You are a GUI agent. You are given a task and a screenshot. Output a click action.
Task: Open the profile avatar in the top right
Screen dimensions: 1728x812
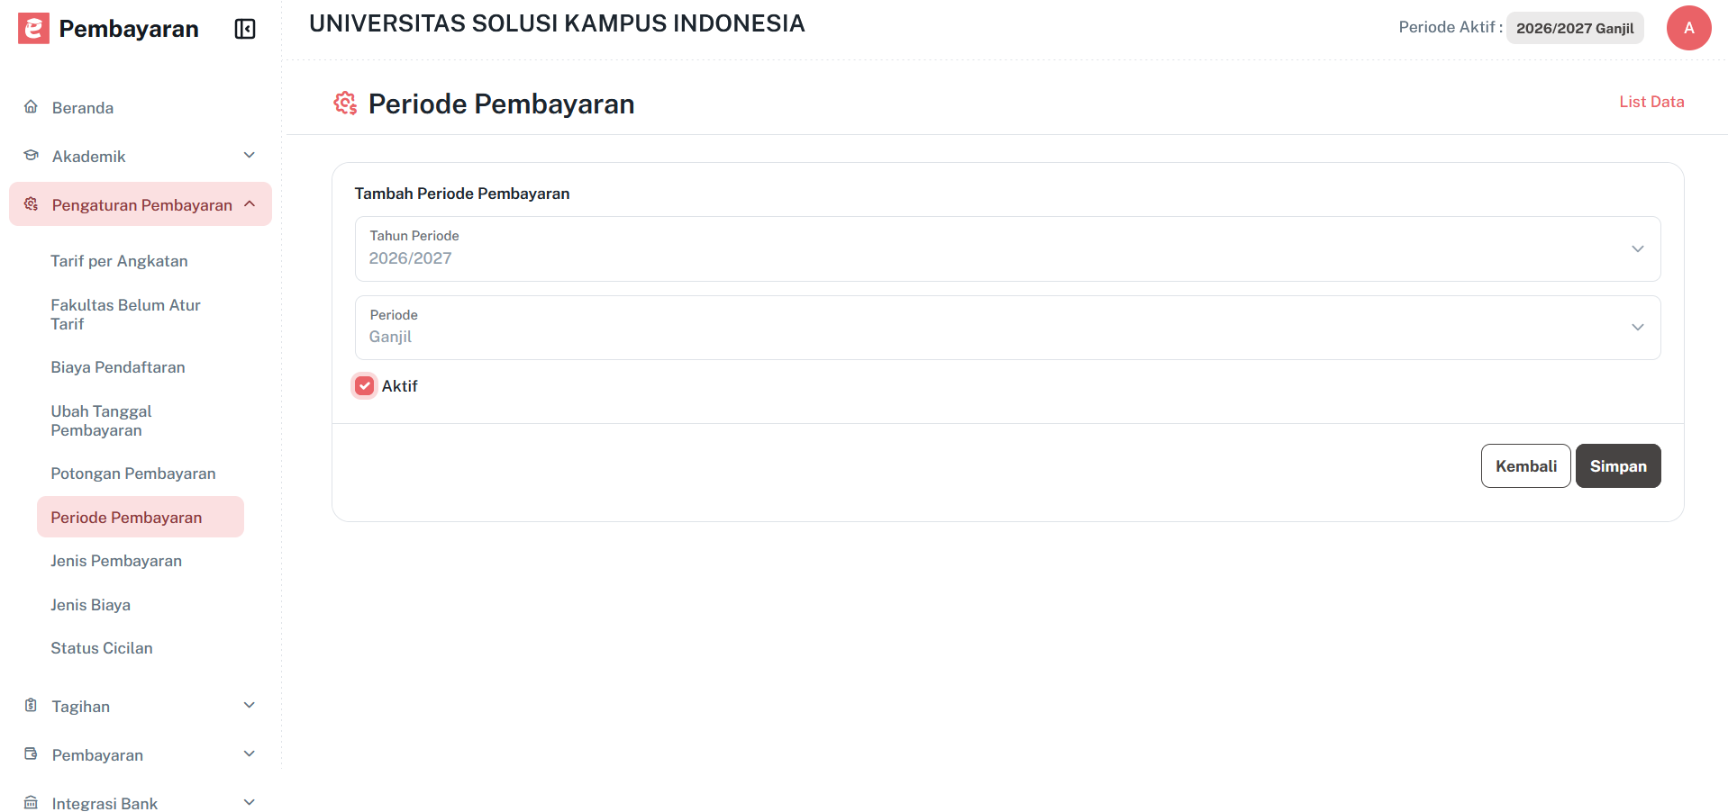1688,28
